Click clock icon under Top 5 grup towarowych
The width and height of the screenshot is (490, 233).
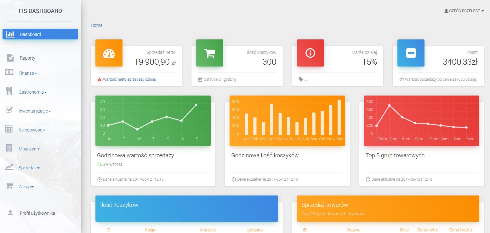coord(368,179)
